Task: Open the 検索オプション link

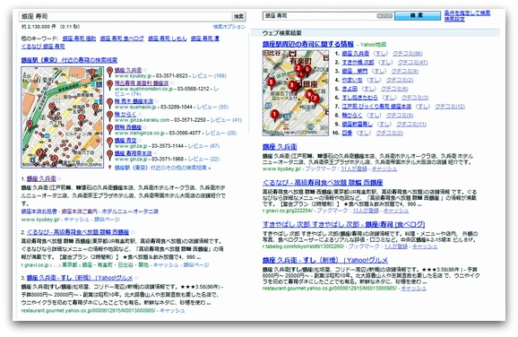Action: (229, 26)
